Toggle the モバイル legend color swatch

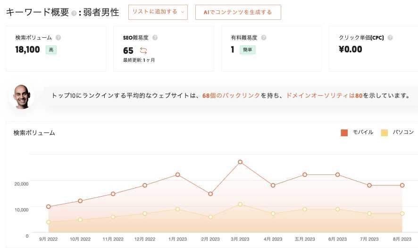click(x=344, y=132)
